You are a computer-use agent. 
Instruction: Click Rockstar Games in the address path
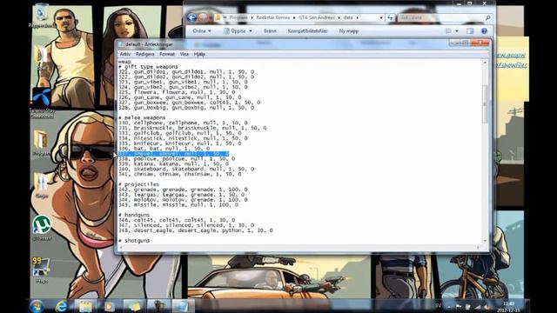click(272, 17)
